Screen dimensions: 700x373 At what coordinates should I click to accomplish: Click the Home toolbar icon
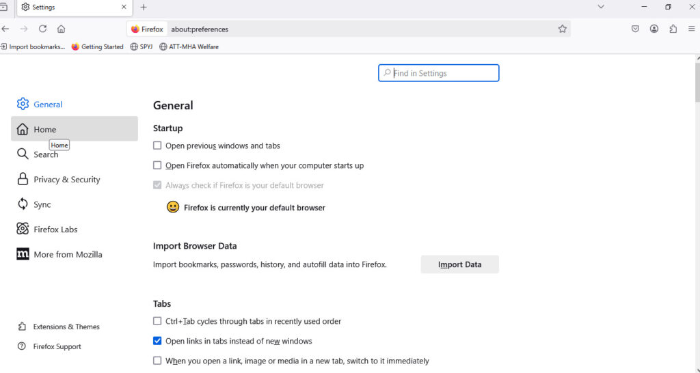tap(61, 29)
